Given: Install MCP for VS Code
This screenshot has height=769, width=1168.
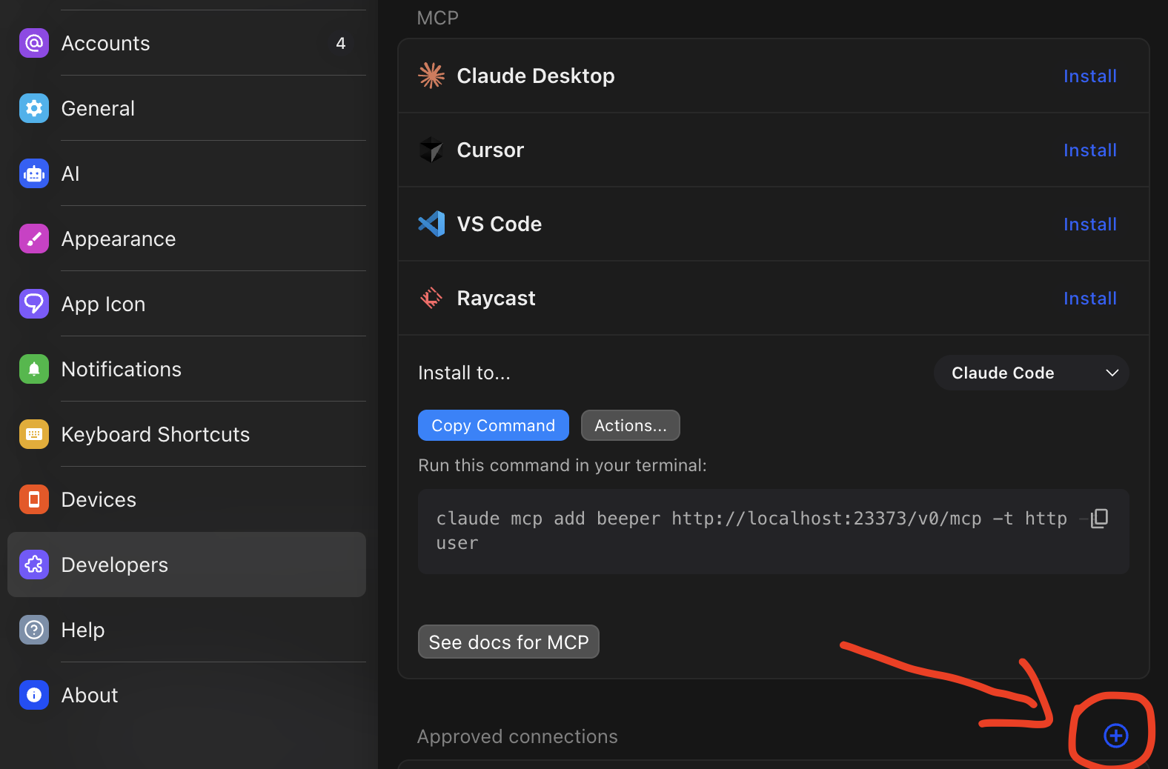Looking at the screenshot, I should (x=1090, y=224).
